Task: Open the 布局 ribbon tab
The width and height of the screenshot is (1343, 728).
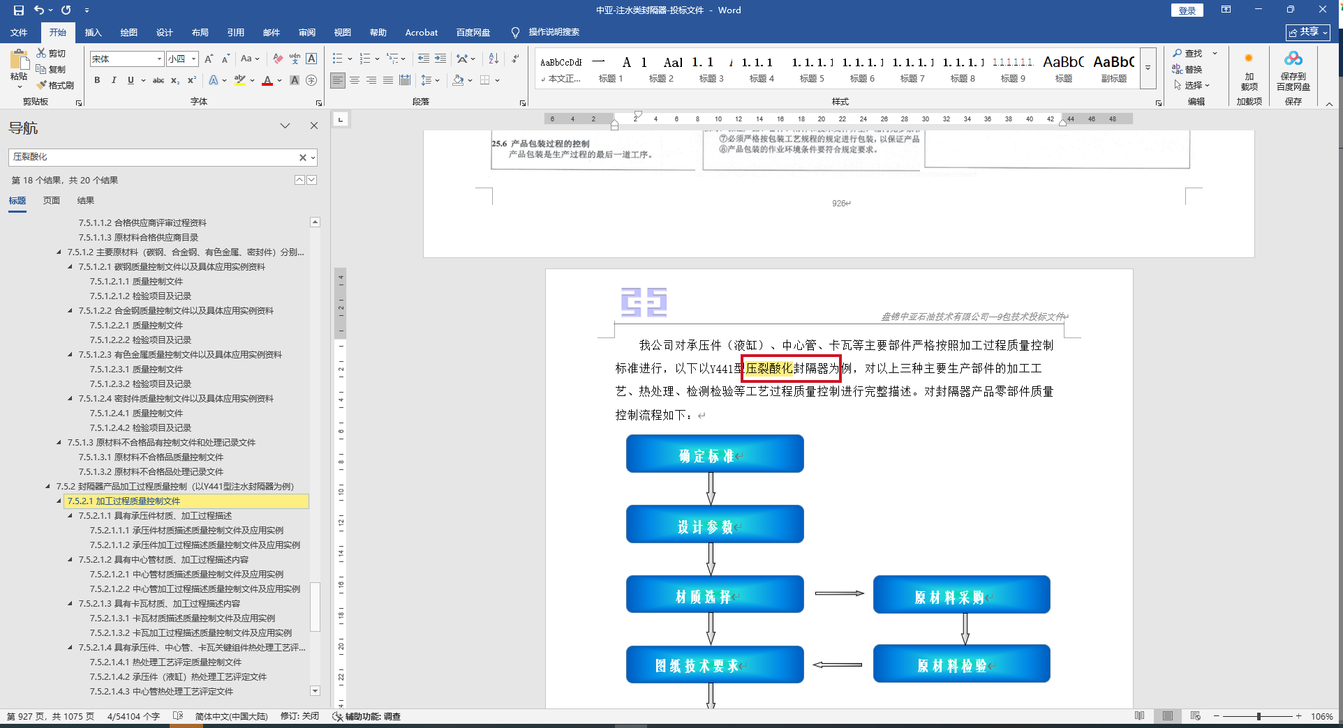Action: 200,32
